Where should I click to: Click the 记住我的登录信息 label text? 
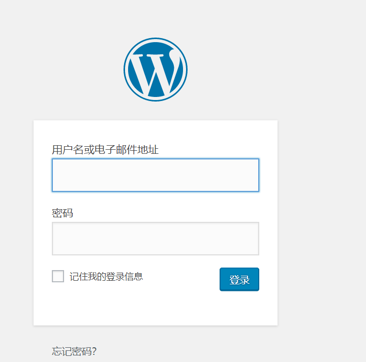click(106, 276)
